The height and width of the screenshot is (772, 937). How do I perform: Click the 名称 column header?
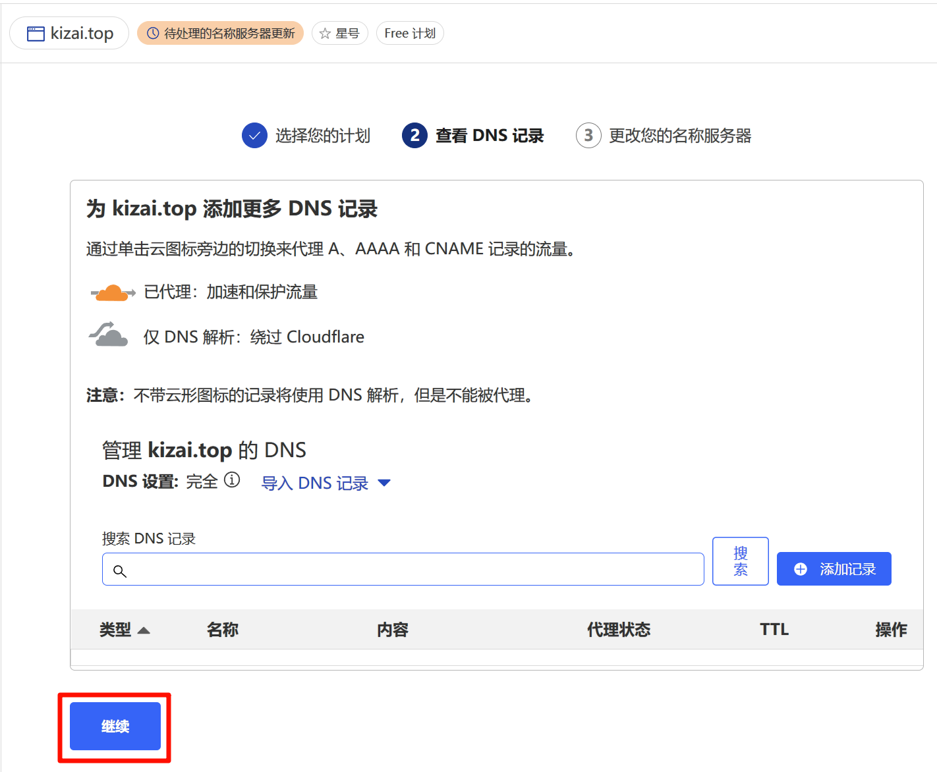(x=223, y=630)
